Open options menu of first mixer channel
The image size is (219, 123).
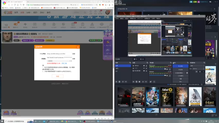(170, 69)
